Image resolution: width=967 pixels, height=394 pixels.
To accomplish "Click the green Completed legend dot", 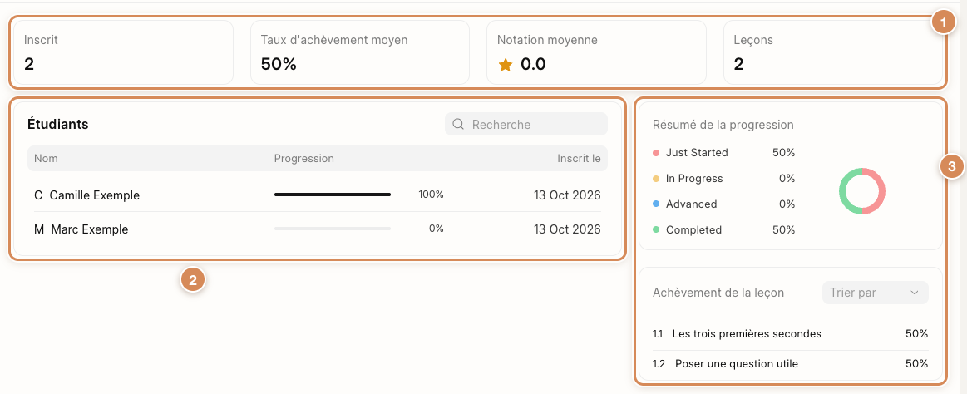I will (656, 230).
